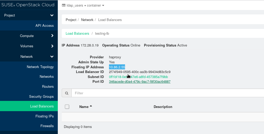This screenshot has width=264, height=134.
Task: Expand the Volumes sidebar section
Action: click(52, 46)
